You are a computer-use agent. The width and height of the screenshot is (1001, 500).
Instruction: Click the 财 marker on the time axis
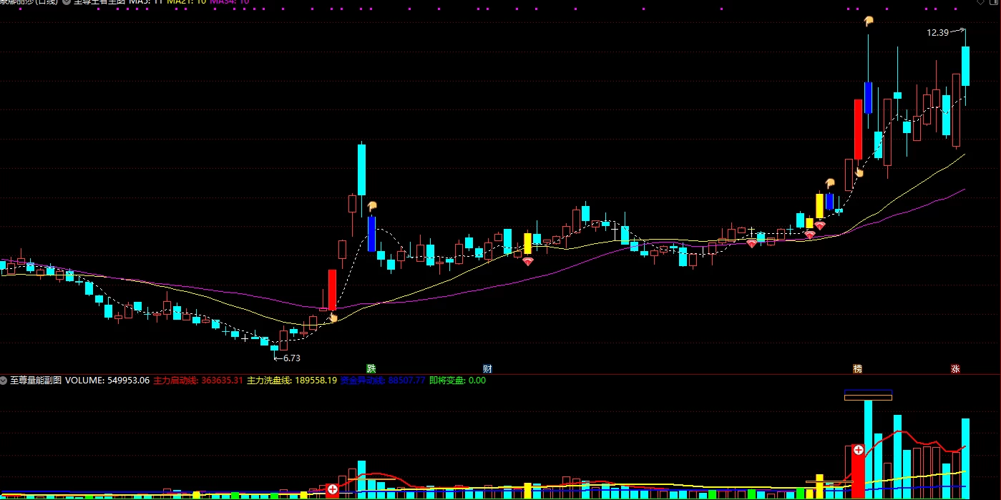click(x=487, y=368)
